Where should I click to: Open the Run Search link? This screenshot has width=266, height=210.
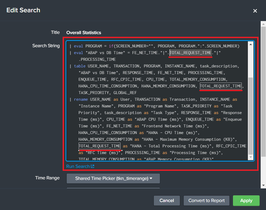[x=78, y=167]
